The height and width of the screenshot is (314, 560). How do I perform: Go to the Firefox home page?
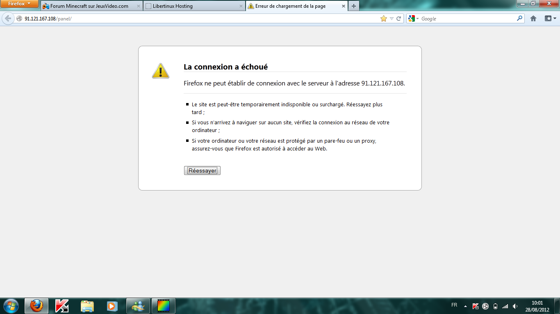(533, 18)
